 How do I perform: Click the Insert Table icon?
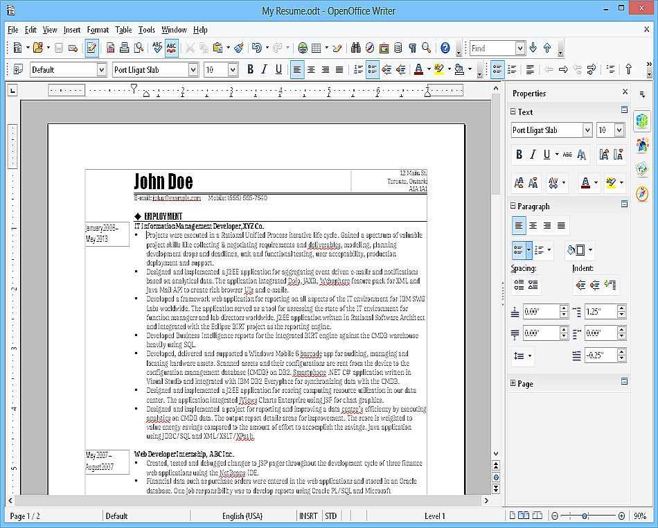[317, 48]
